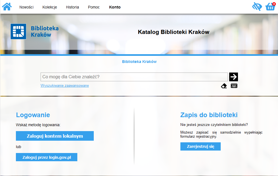The width and height of the screenshot is (278, 176).
Task: Open the shopping basket icon
Action: click(270, 7)
